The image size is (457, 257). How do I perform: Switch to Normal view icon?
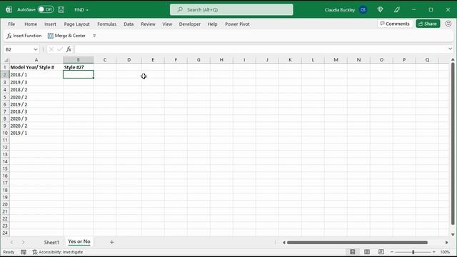pos(352,252)
